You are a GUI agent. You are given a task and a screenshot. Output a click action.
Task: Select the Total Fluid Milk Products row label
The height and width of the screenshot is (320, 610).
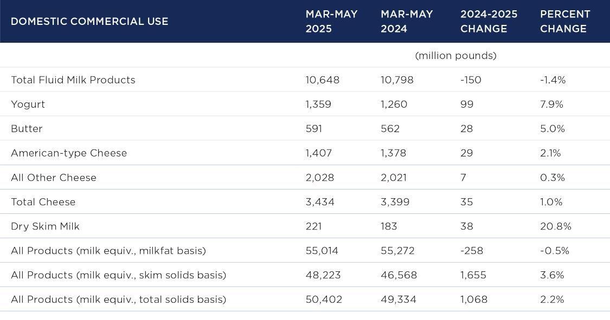coord(73,80)
